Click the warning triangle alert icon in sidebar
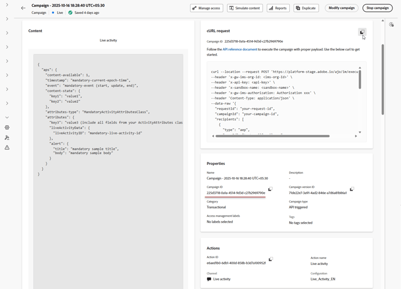The image size is (401, 289). click(7, 147)
